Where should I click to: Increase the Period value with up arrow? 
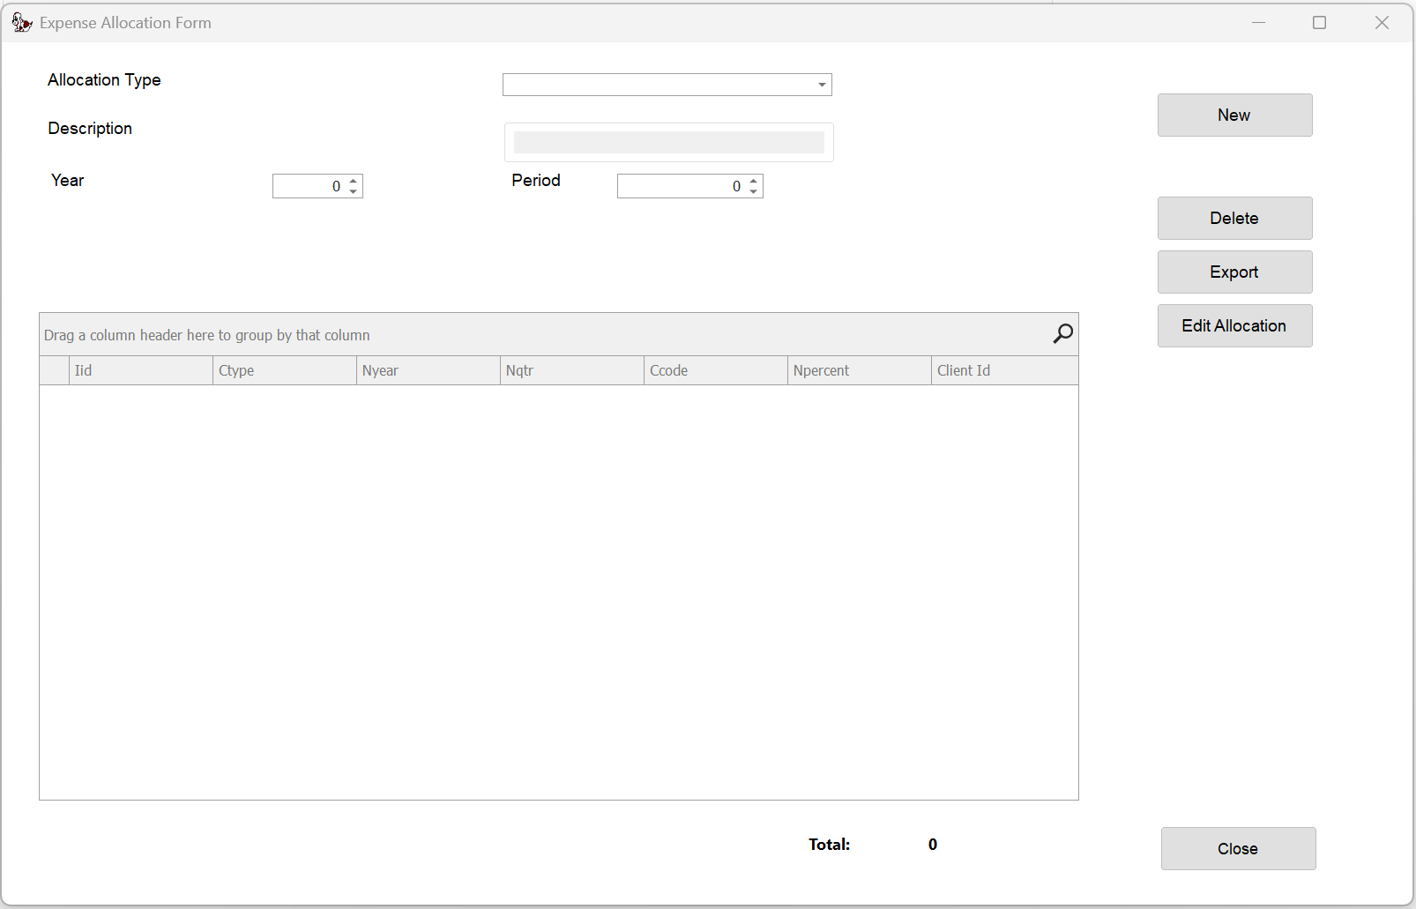[x=754, y=181]
